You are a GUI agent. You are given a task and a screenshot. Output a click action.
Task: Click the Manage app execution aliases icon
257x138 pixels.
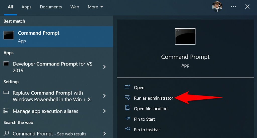7,111
